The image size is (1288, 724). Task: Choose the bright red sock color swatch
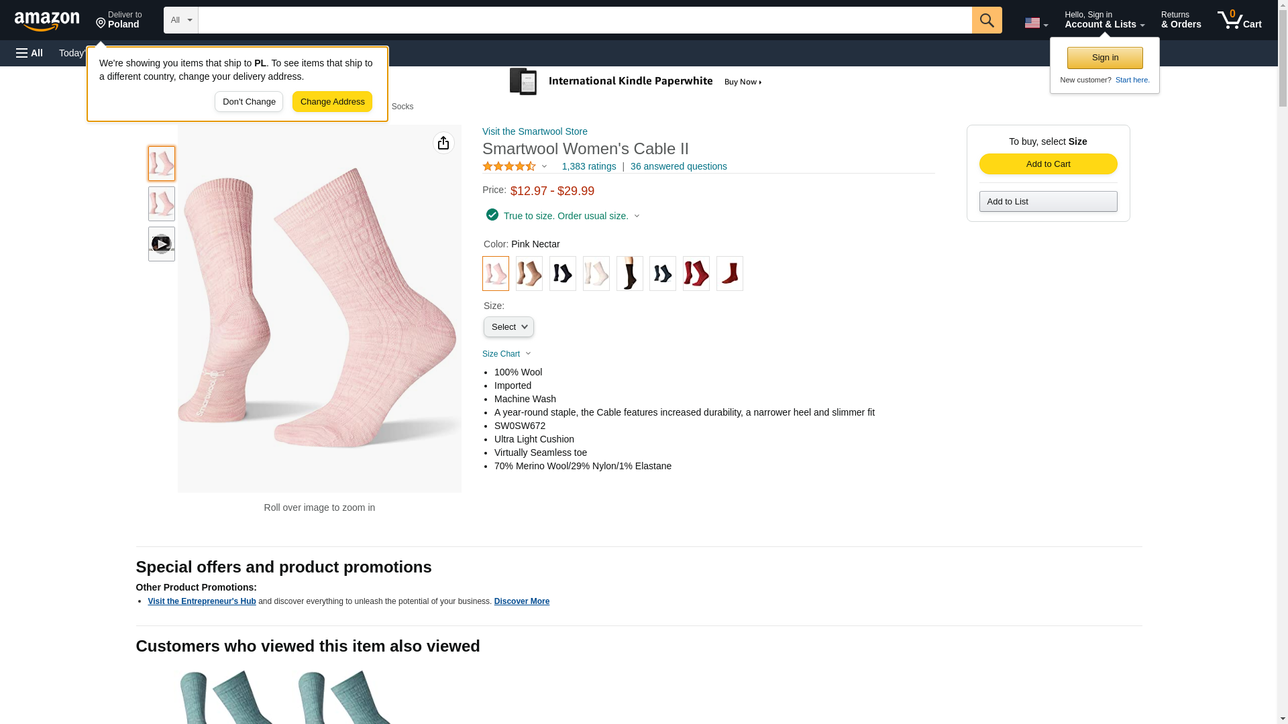696,274
